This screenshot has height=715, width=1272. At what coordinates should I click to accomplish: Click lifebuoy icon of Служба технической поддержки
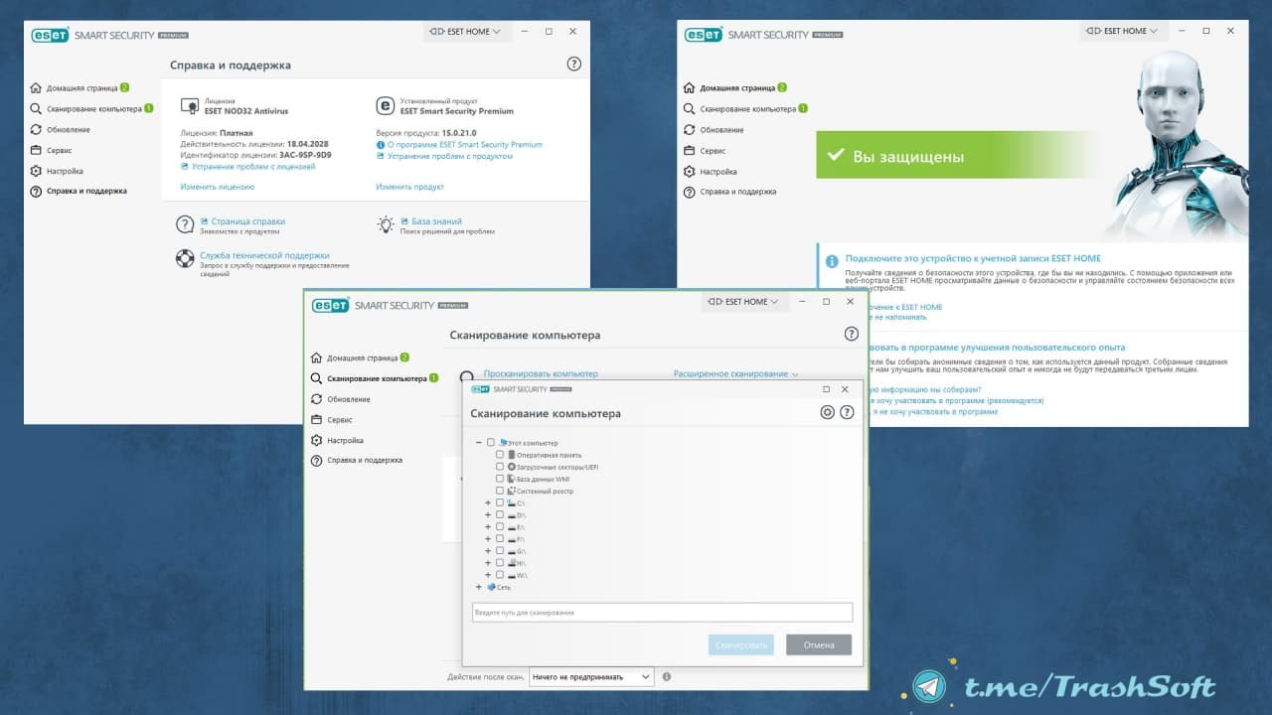(185, 259)
